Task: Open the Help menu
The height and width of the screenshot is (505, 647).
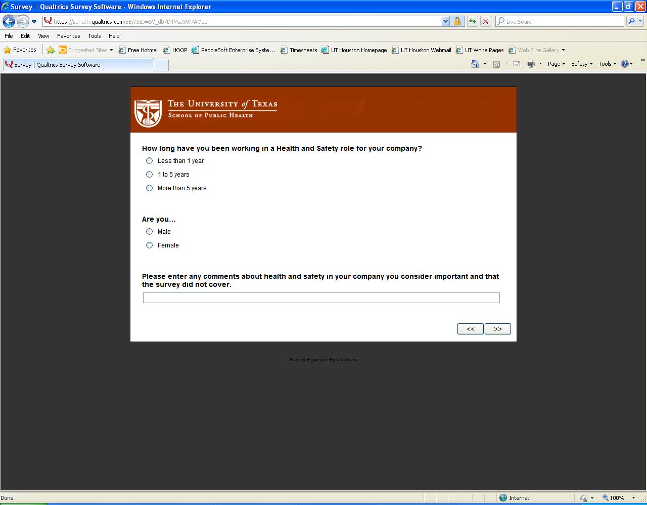Action: (x=114, y=36)
